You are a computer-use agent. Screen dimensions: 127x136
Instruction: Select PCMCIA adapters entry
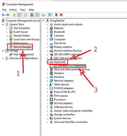(64, 88)
